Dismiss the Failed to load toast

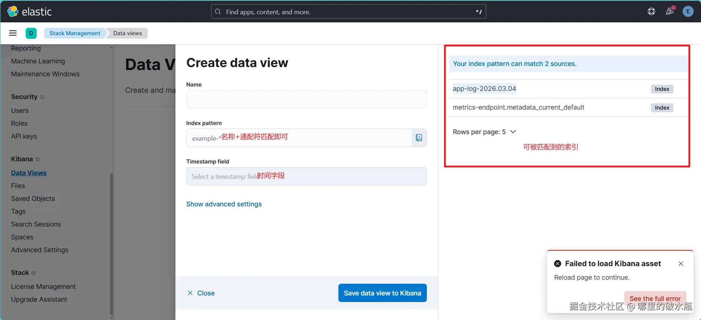681,264
